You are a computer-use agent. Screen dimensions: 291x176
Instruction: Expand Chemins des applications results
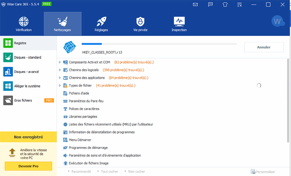(60, 78)
